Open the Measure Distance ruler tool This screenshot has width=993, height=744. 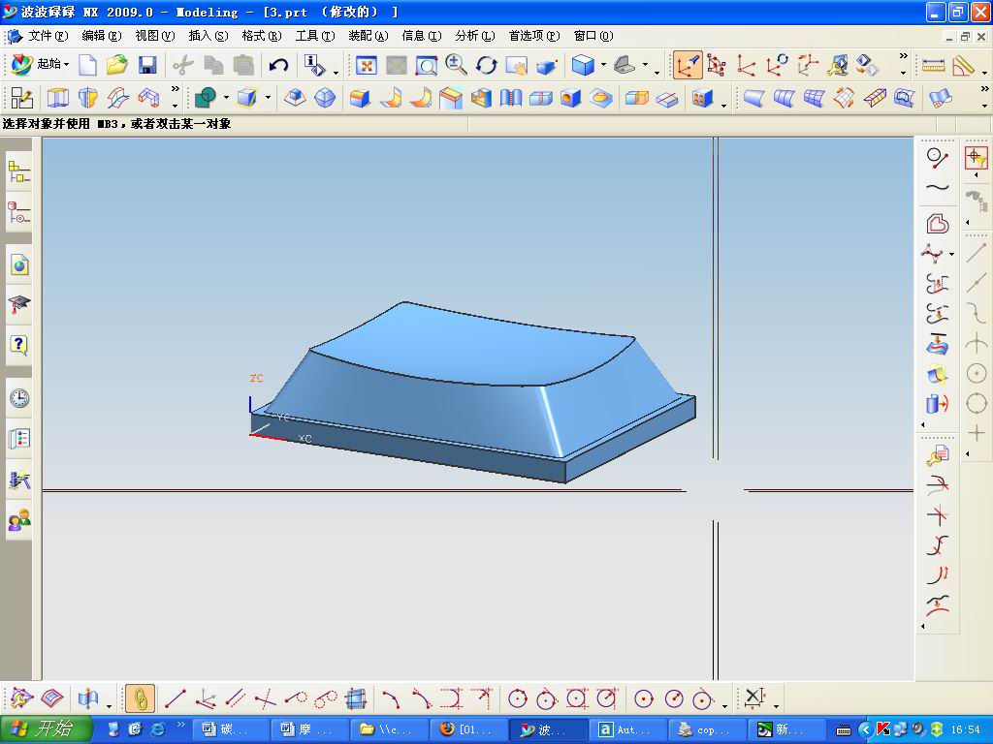pyautogui.click(x=934, y=65)
